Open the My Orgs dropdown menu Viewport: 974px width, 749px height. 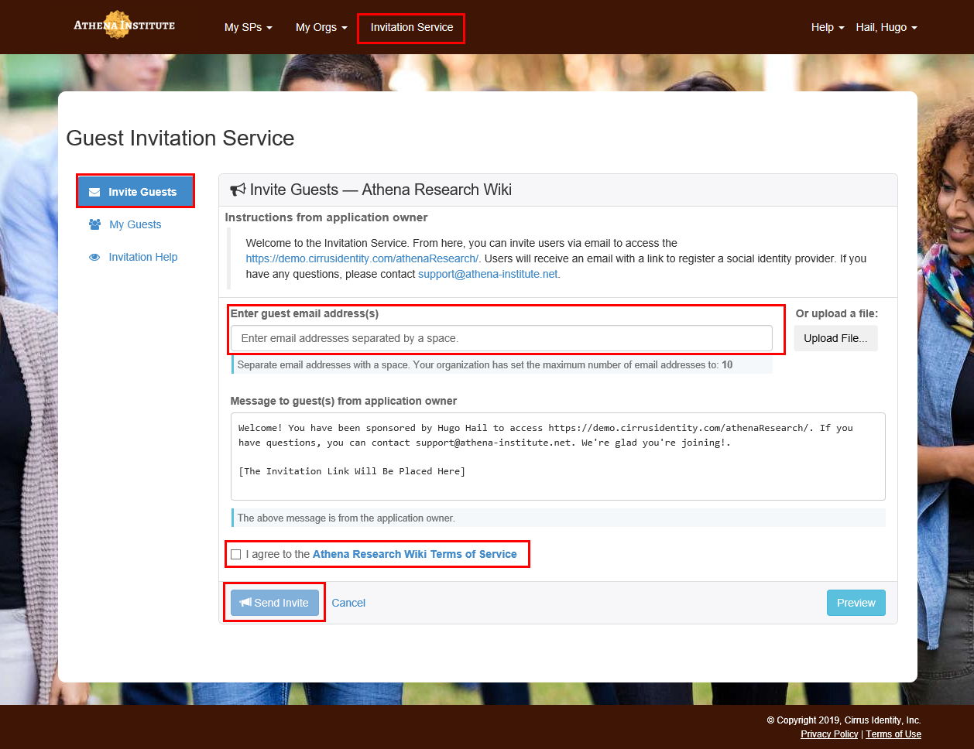coord(321,27)
